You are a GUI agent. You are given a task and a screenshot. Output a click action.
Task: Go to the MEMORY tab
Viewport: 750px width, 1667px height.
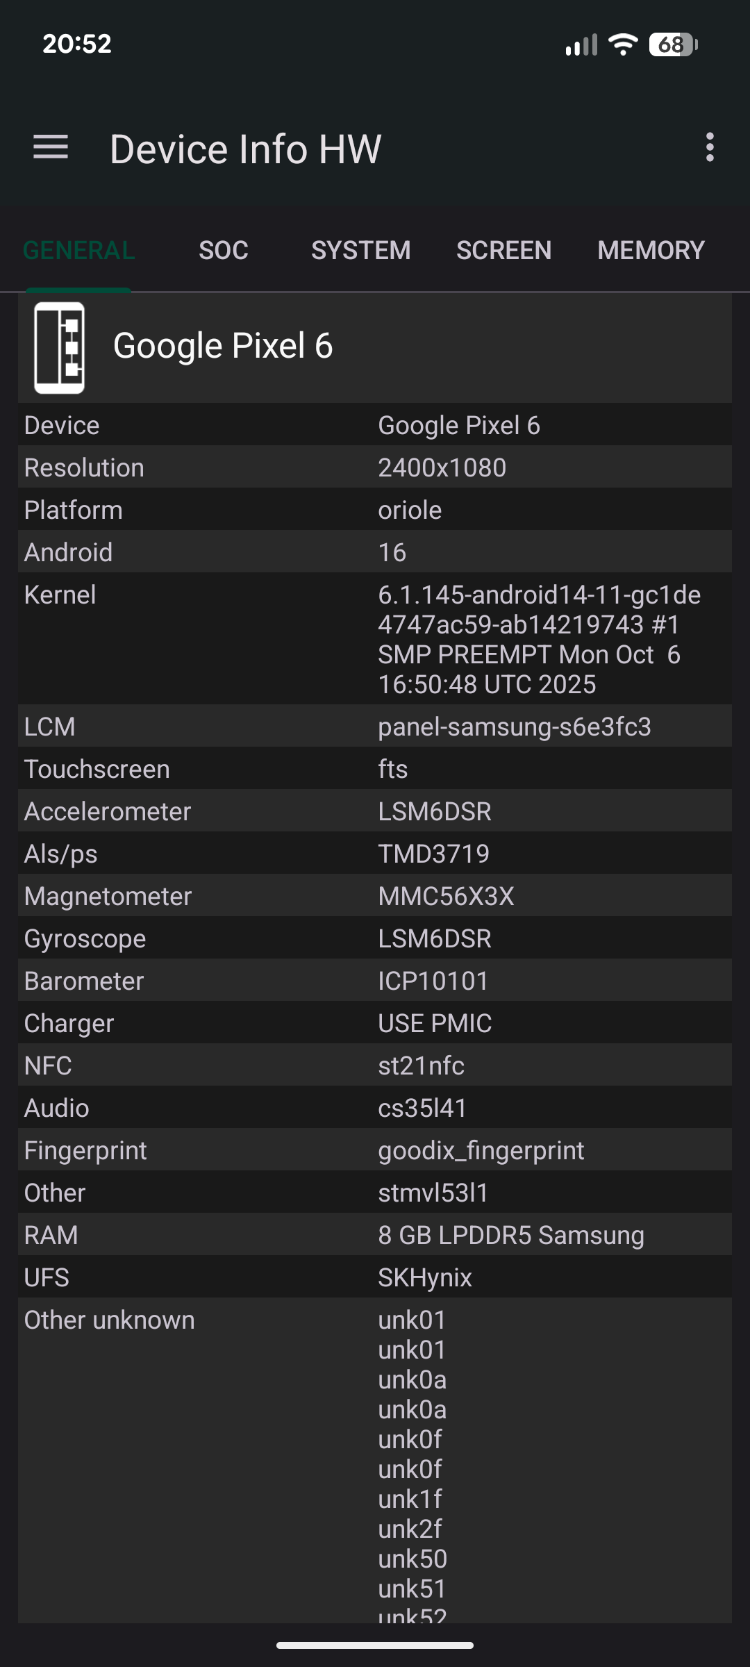[651, 250]
